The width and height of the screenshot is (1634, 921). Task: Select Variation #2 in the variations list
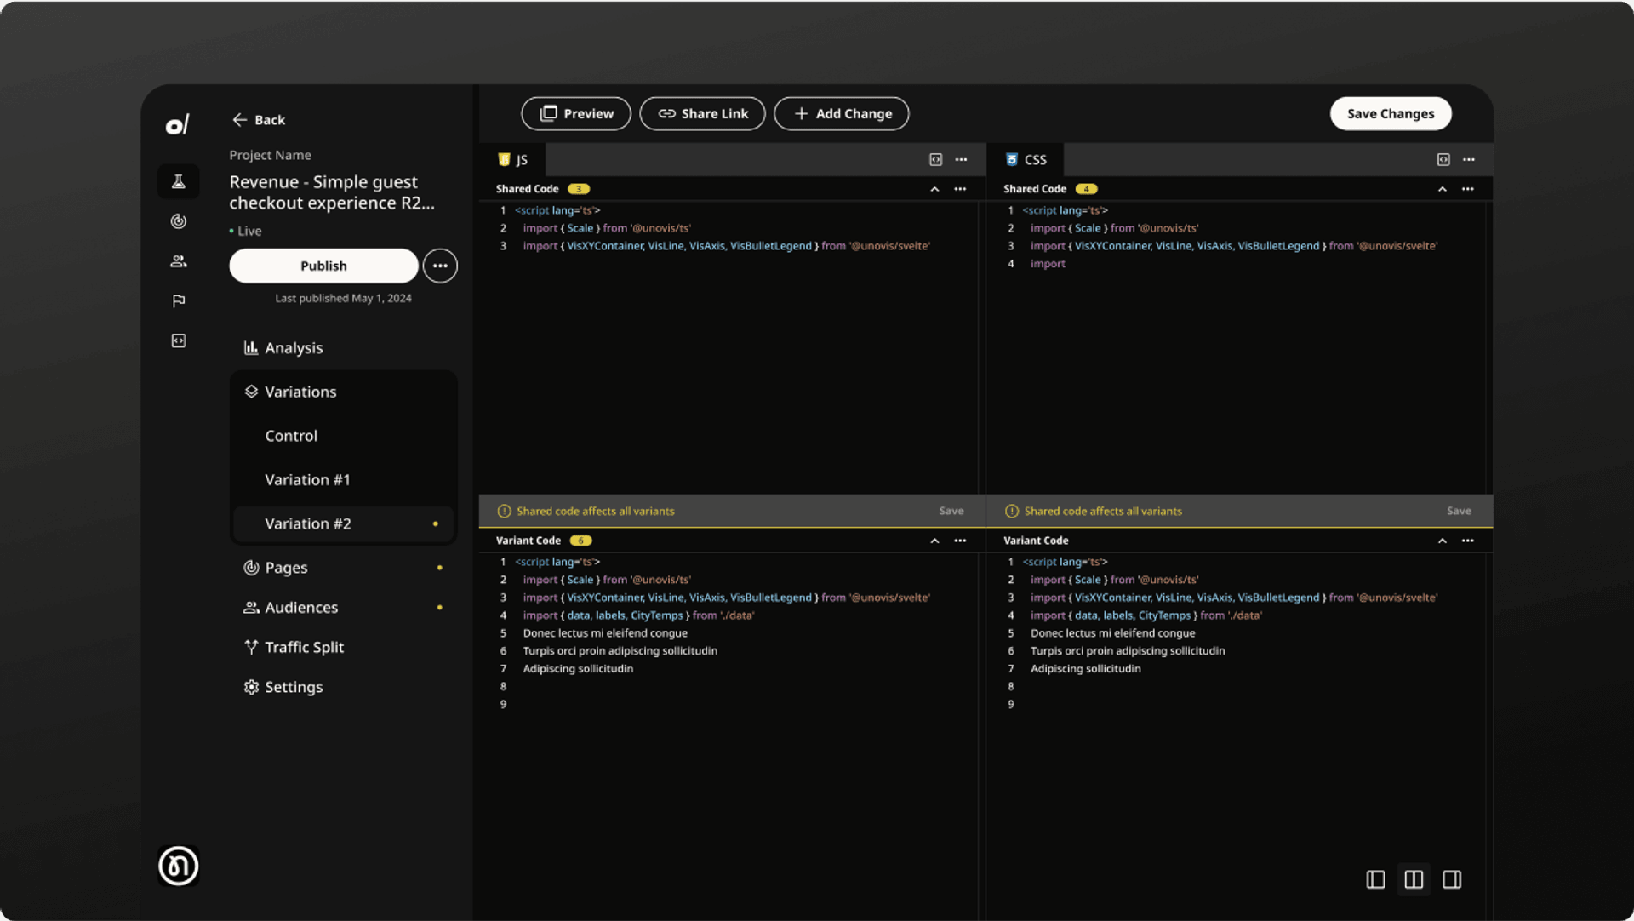[x=308, y=523]
